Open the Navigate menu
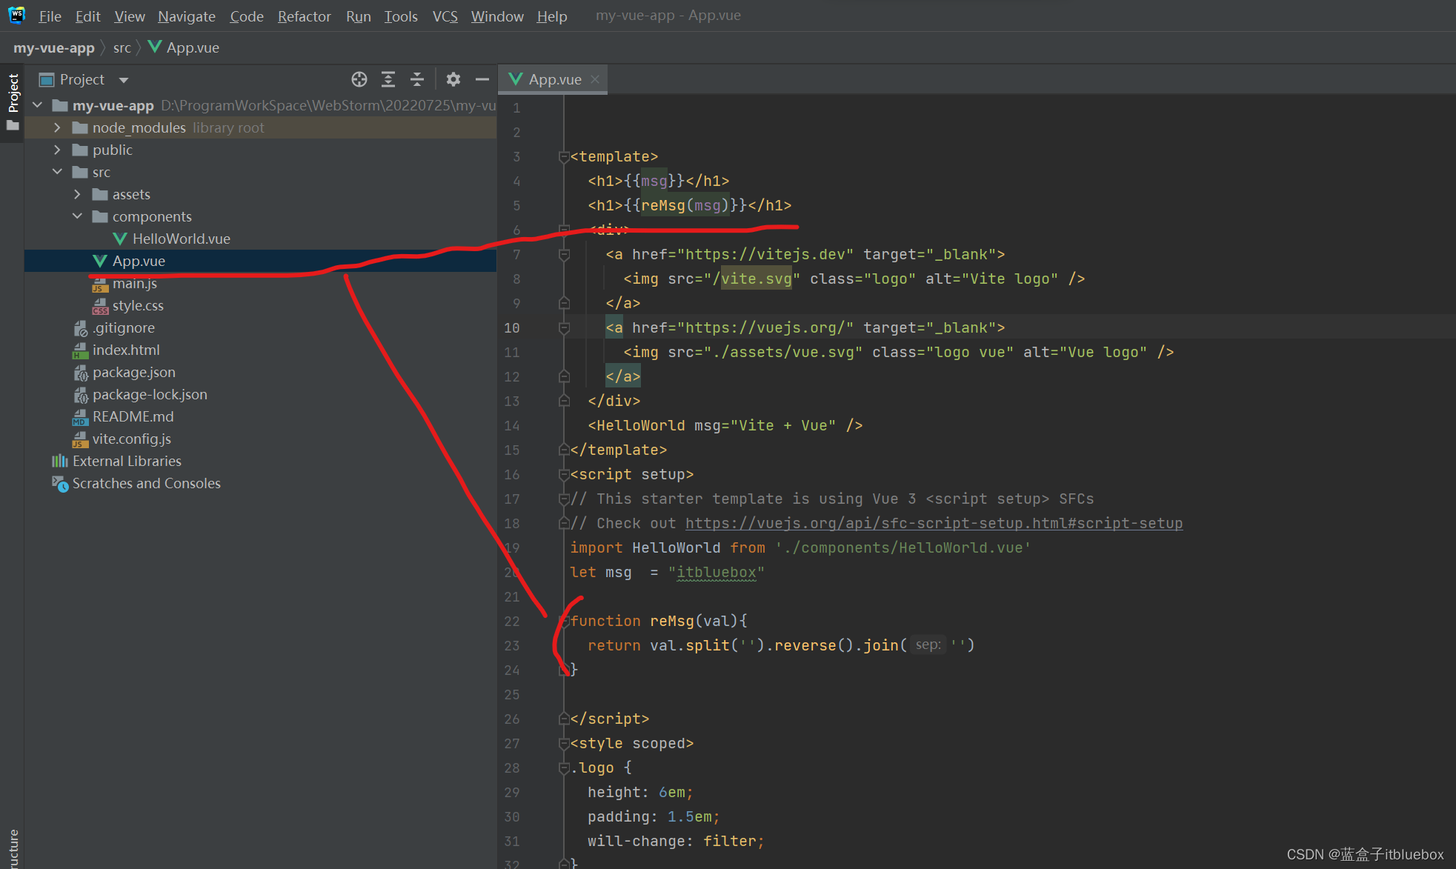 pyautogui.click(x=187, y=16)
